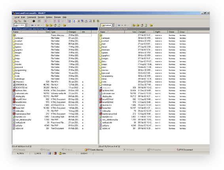
Task: Click the elapsed time status field
Action: (x=84, y=153)
